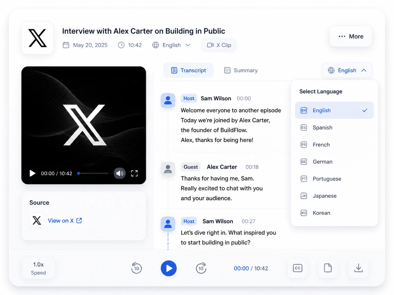Click Alex Carter's guest avatar
The height and width of the screenshot is (295, 394).
click(168, 169)
